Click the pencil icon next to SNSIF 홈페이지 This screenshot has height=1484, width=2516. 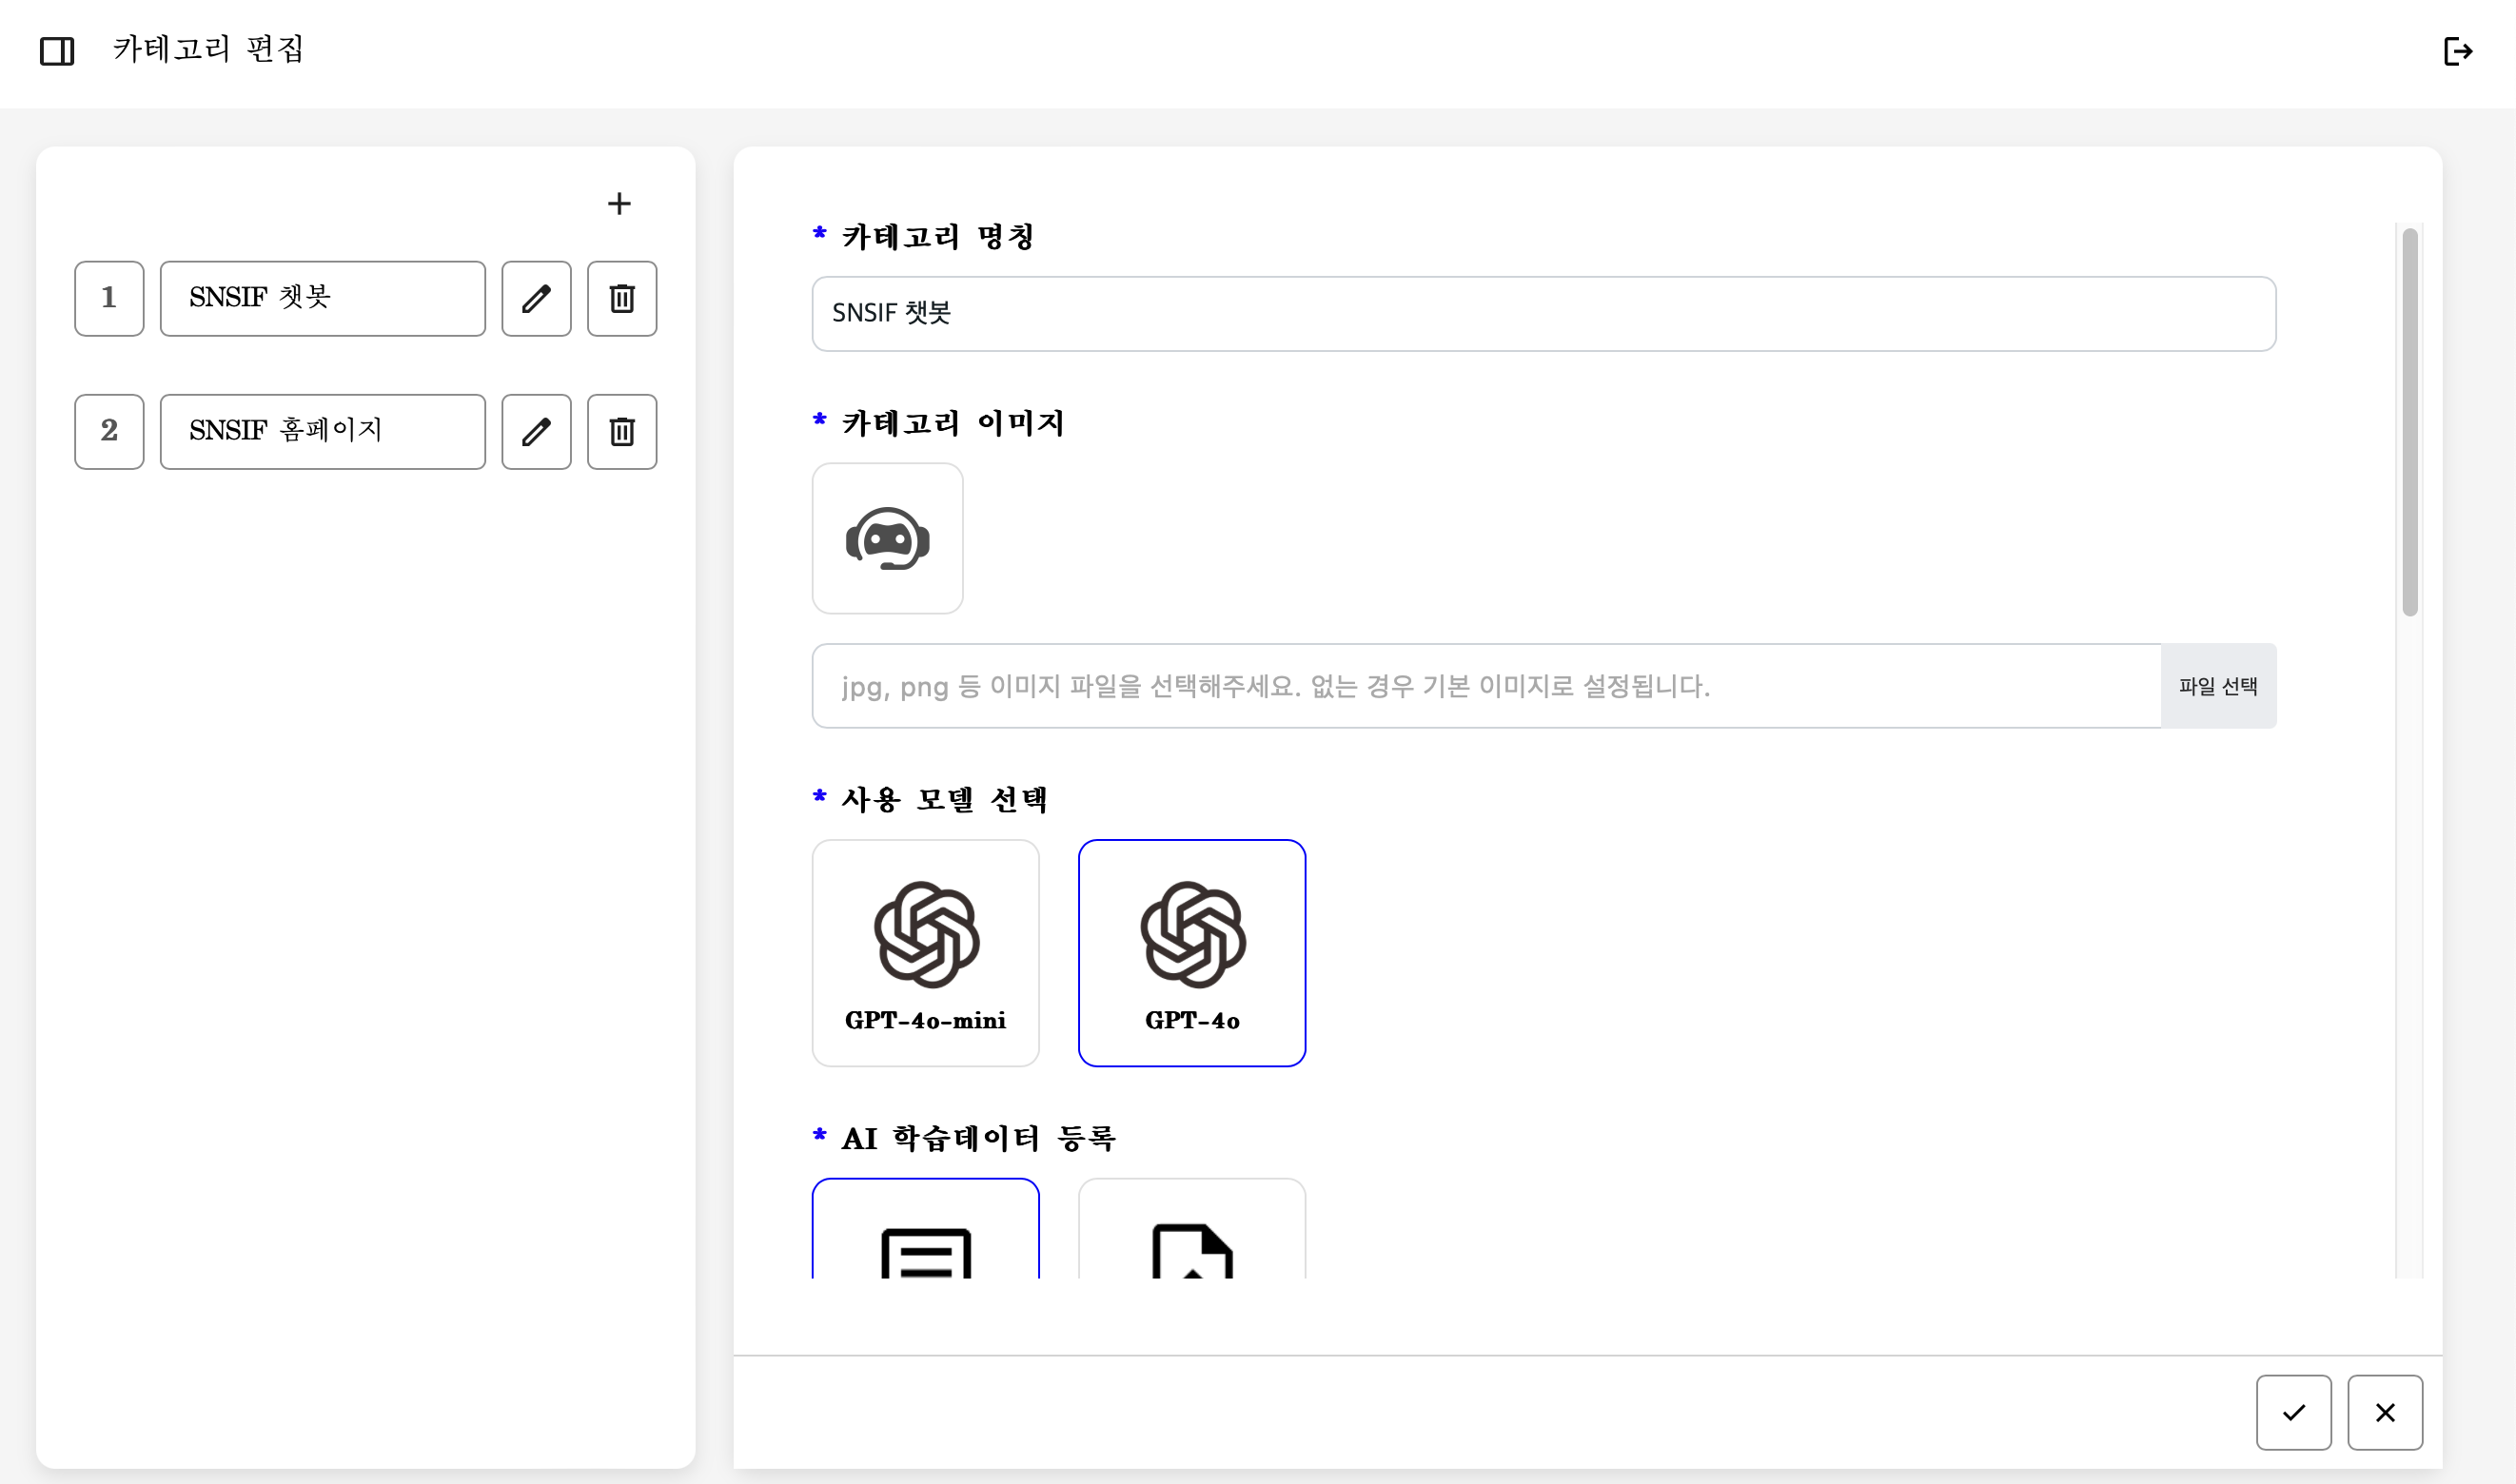coord(536,432)
